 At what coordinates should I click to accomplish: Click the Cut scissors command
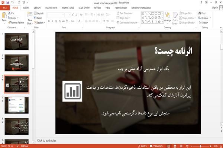[11, 13]
